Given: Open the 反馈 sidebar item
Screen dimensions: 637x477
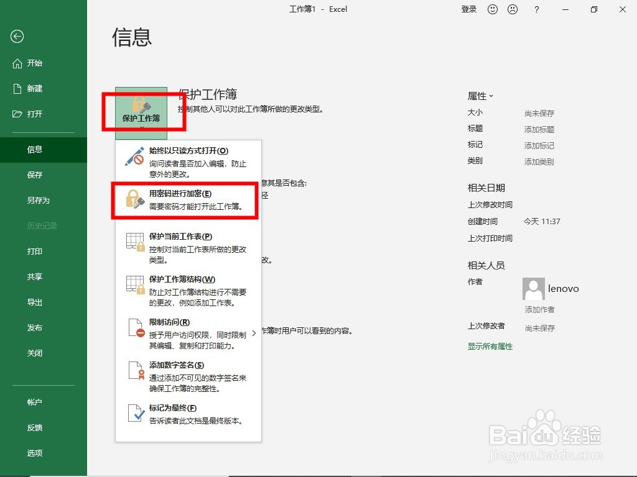Looking at the screenshot, I should tap(44, 427).
